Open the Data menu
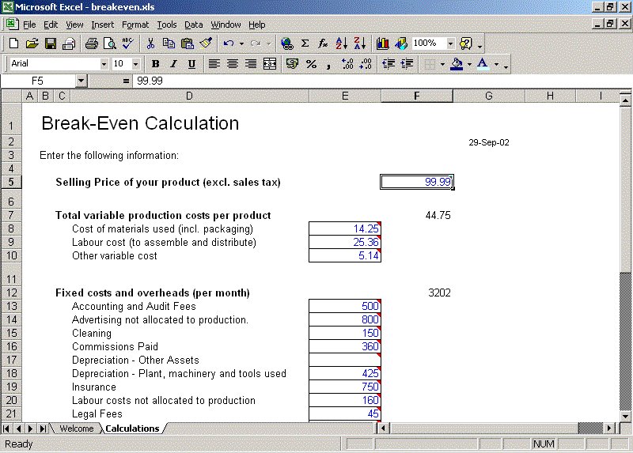This screenshot has width=633, height=453. [x=193, y=25]
